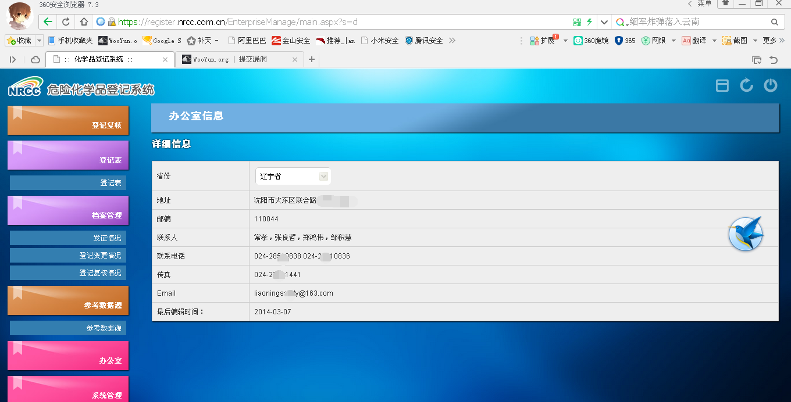The width and height of the screenshot is (791, 402).
Task: Open a new browser tab
Action: (312, 59)
